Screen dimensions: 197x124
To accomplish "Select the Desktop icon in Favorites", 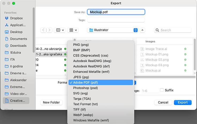I will 7,32.
